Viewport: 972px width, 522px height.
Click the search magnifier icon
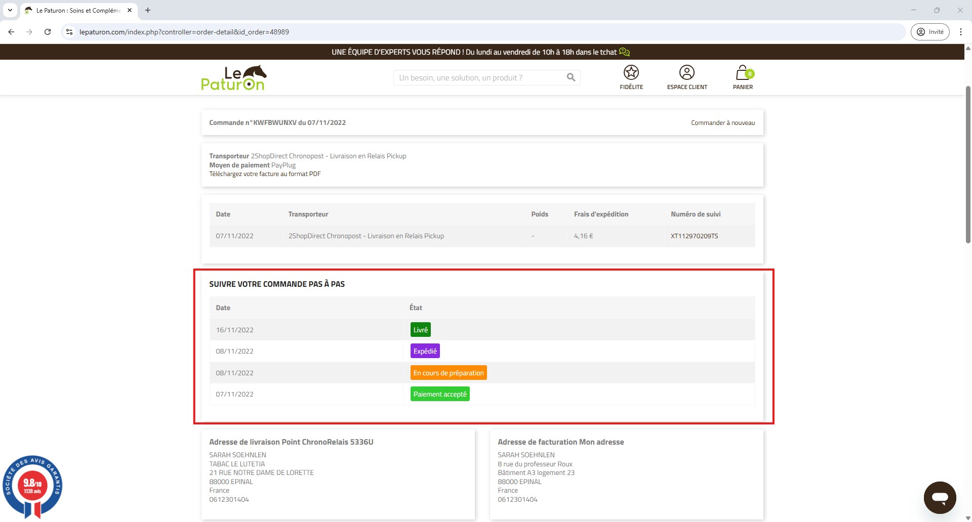pos(571,77)
